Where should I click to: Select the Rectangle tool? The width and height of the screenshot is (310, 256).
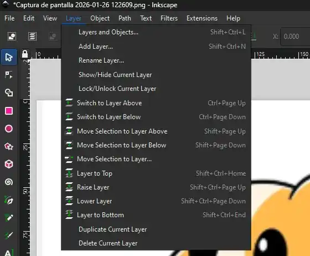pos(9,111)
